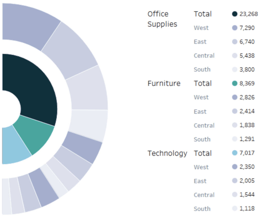Click the Technology Total label

click(203, 153)
